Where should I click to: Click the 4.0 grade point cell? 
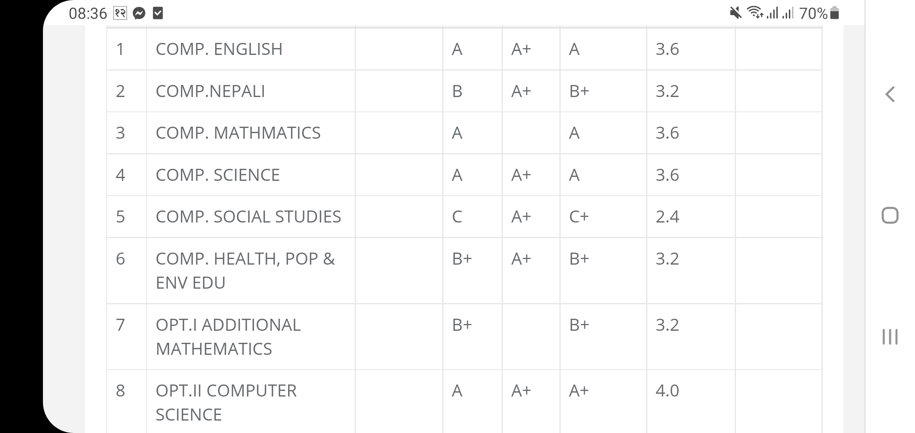pos(667,391)
